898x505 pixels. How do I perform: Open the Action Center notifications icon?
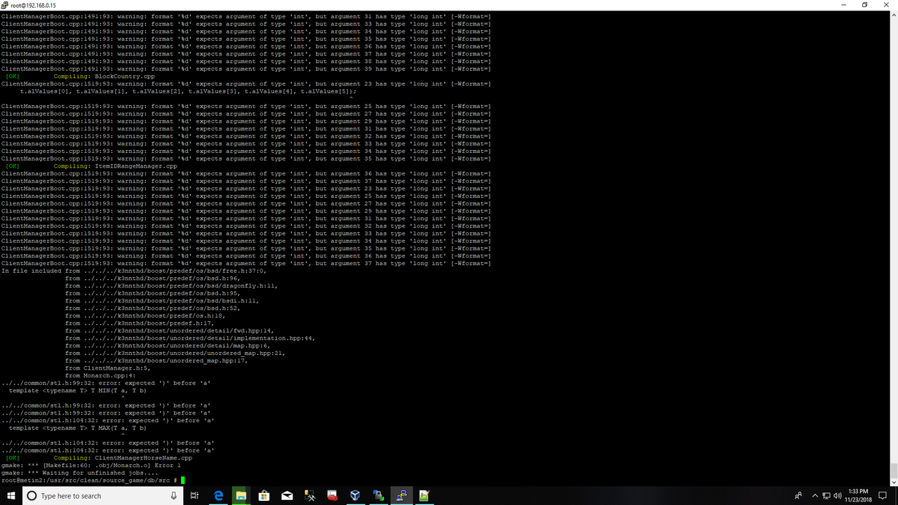click(x=883, y=496)
